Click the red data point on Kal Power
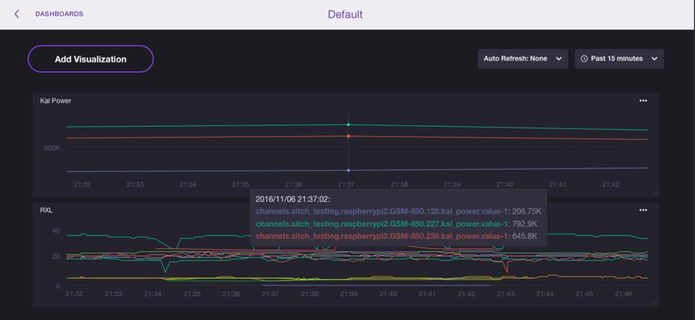Viewport: 695px width, 320px height. tap(348, 136)
